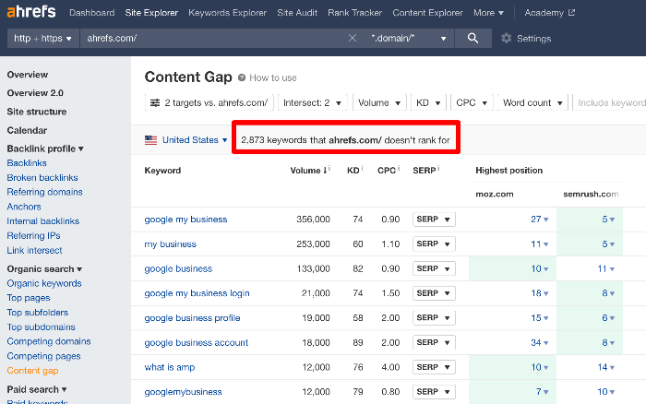The width and height of the screenshot is (646, 404).
Task: Expand the Intersect: 2 filter
Action: (x=313, y=103)
